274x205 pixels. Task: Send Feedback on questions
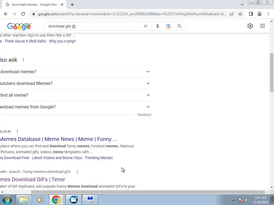pyautogui.click(x=144, y=115)
